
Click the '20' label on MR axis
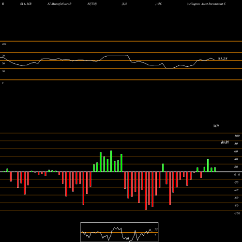[x=236, y=167]
